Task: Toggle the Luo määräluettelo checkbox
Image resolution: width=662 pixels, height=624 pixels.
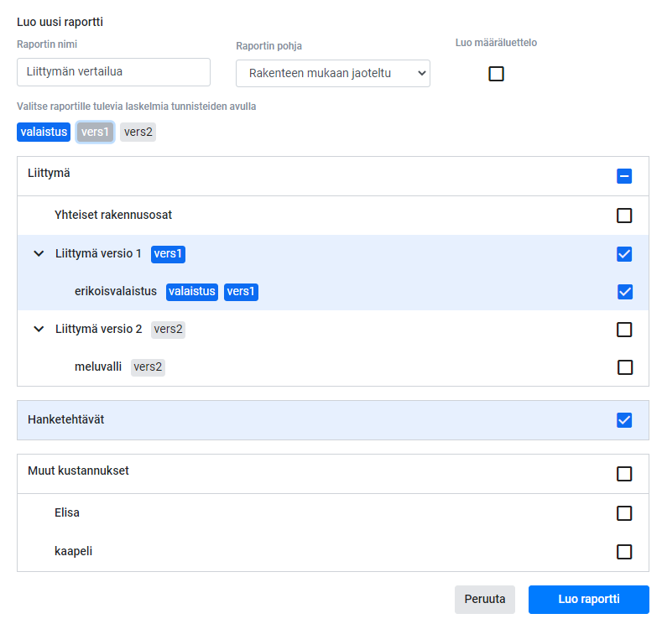Action: pyautogui.click(x=496, y=74)
